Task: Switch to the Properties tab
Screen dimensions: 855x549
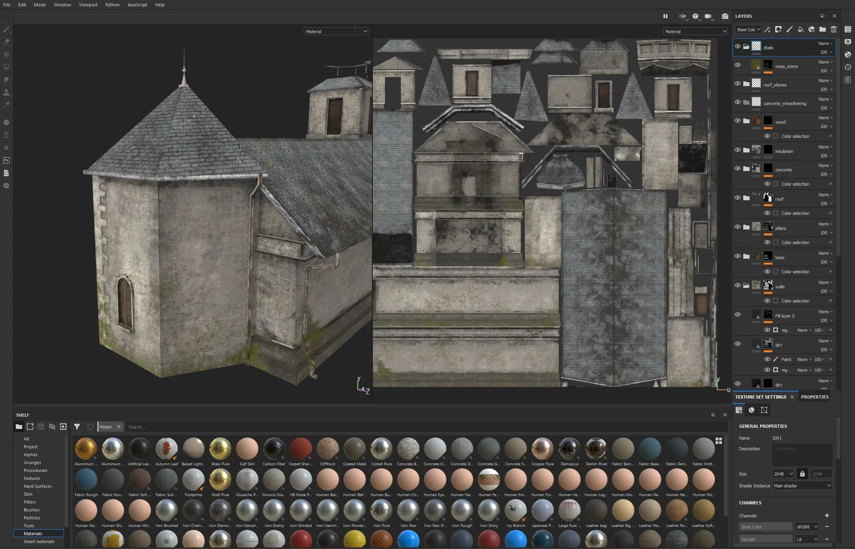Action: (x=814, y=397)
